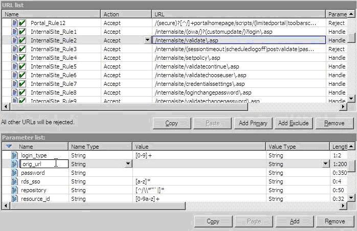
Task: Click the document icon of InternalSite_Rule6 row
Action: click(x=14, y=75)
